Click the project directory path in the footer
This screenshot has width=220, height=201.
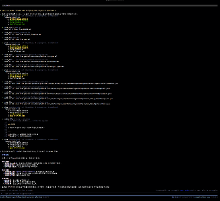(21, 197)
